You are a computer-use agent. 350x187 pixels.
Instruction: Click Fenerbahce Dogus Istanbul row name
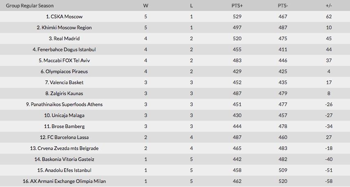[67, 50]
